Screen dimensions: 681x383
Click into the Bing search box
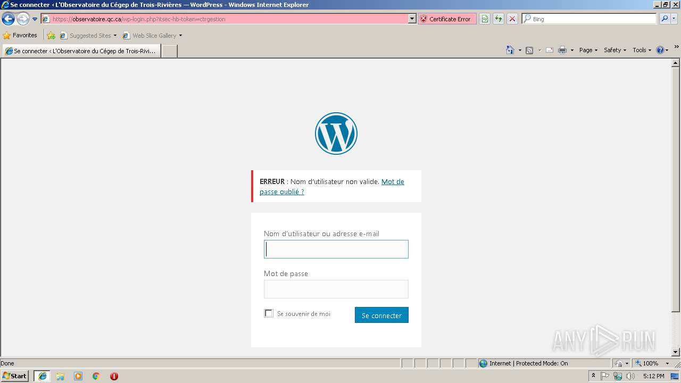(591, 19)
